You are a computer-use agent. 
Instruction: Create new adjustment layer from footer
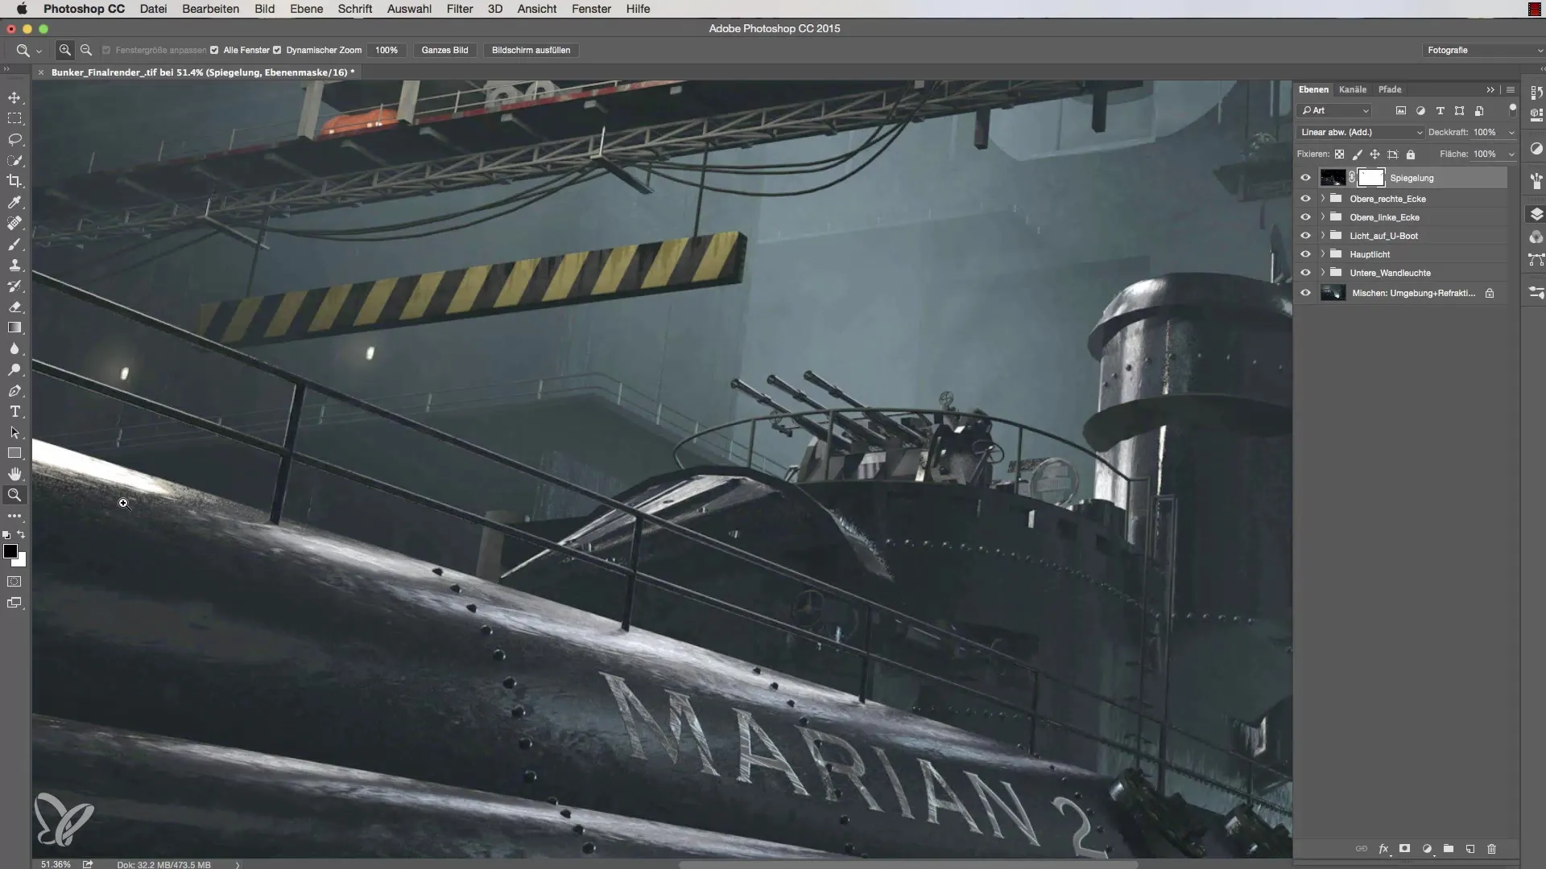point(1427,849)
